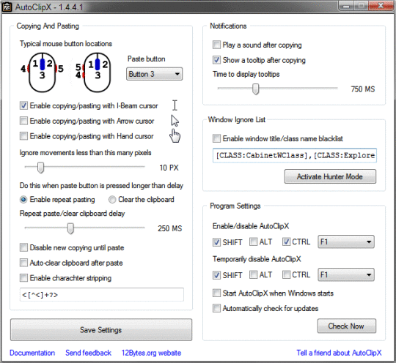The height and width of the screenshot is (363, 396).
Task: Minimize the AutoClipX window
Action: coord(346,6)
